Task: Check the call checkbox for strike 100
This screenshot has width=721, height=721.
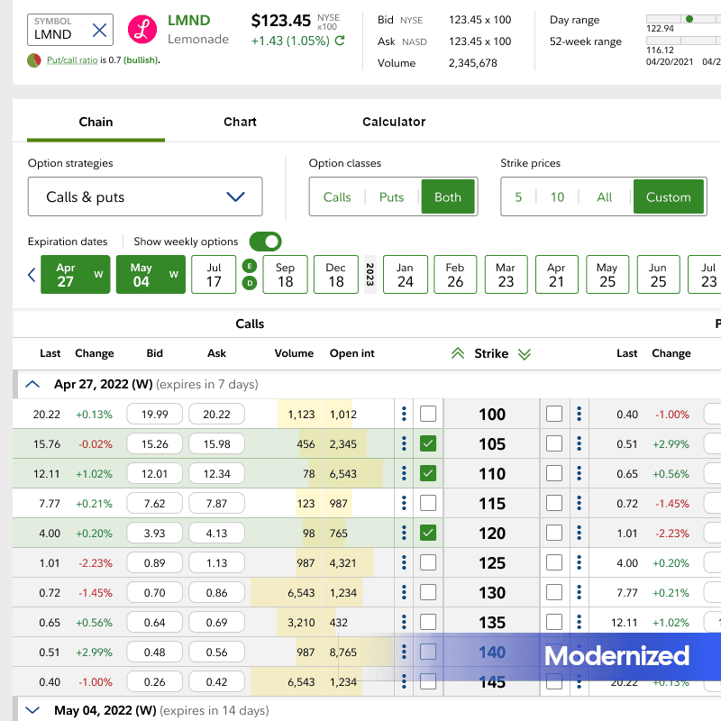Action: (x=428, y=414)
